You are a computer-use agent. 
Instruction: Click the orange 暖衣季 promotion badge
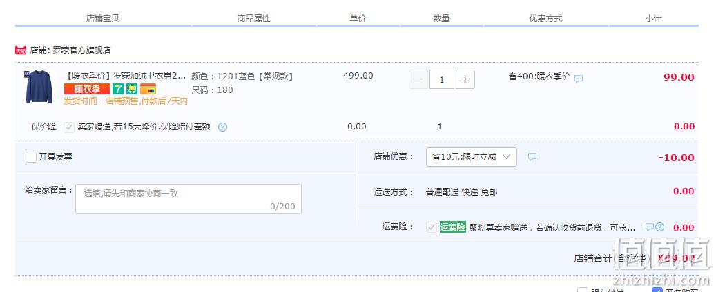click(x=87, y=89)
